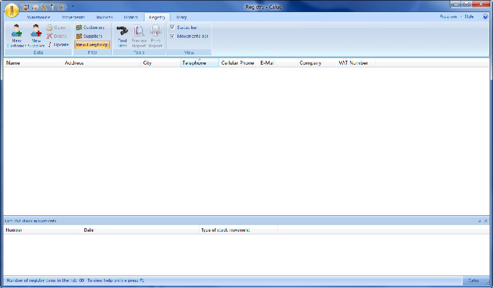
Task: Open the Program dropdown menu
Action: pyautogui.click(x=451, y=16)
